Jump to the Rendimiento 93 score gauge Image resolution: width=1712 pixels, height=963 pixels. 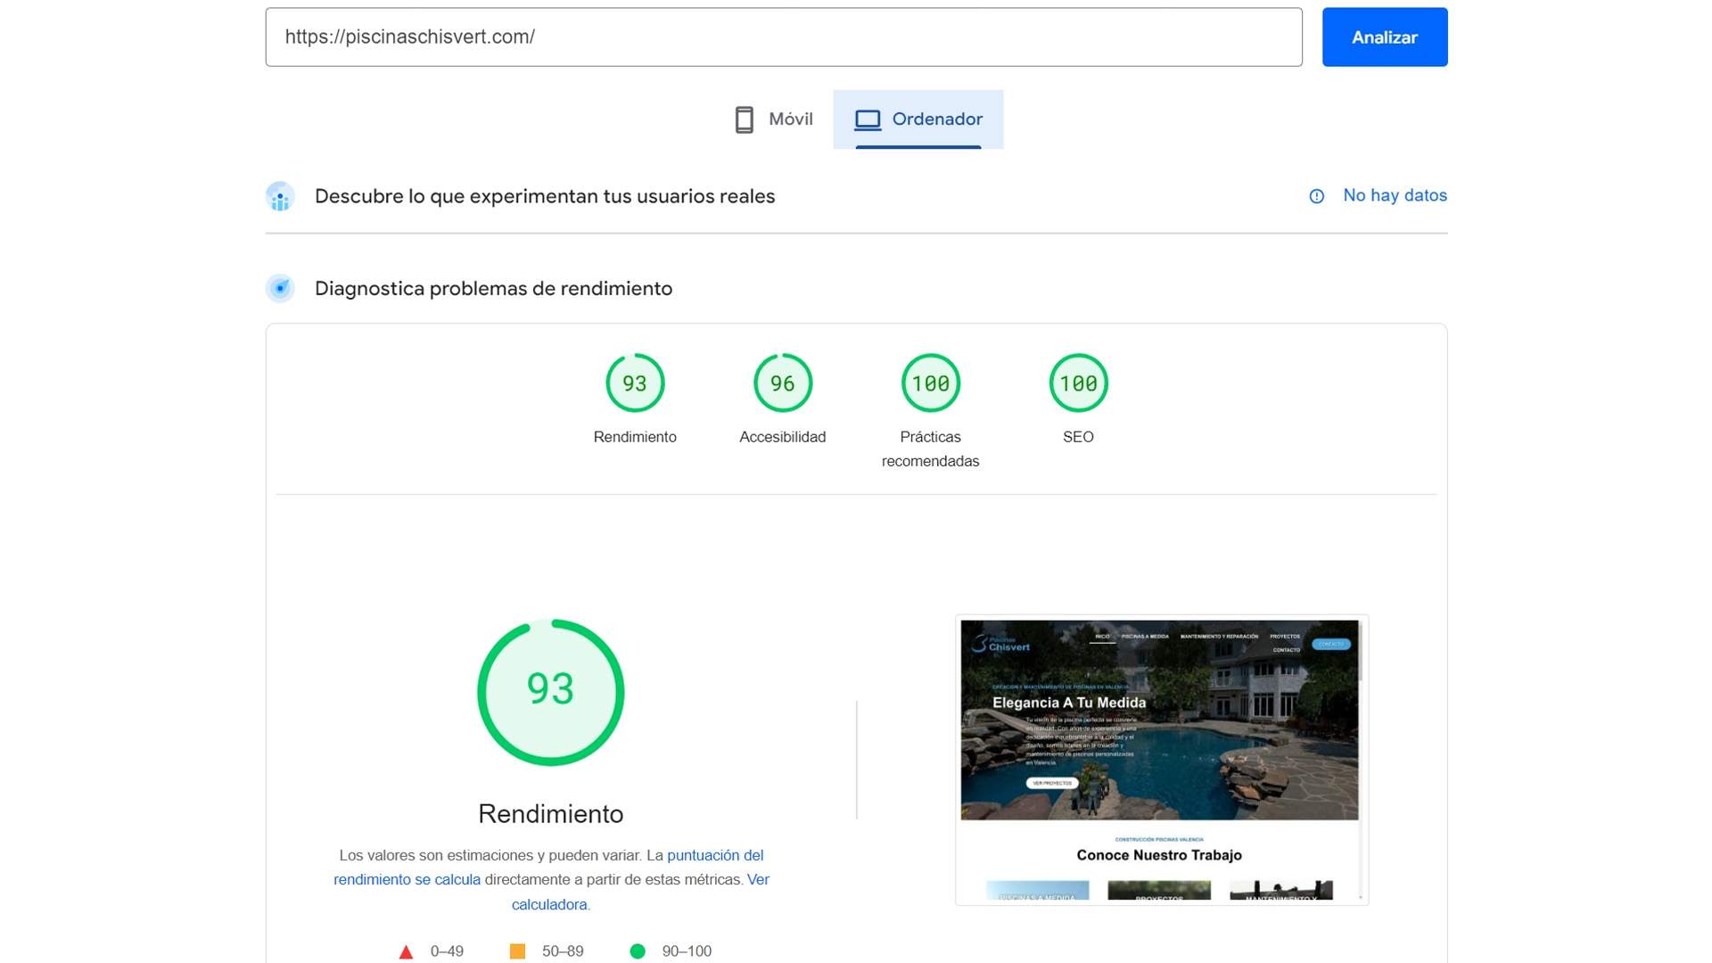click(x=635, y=383)
